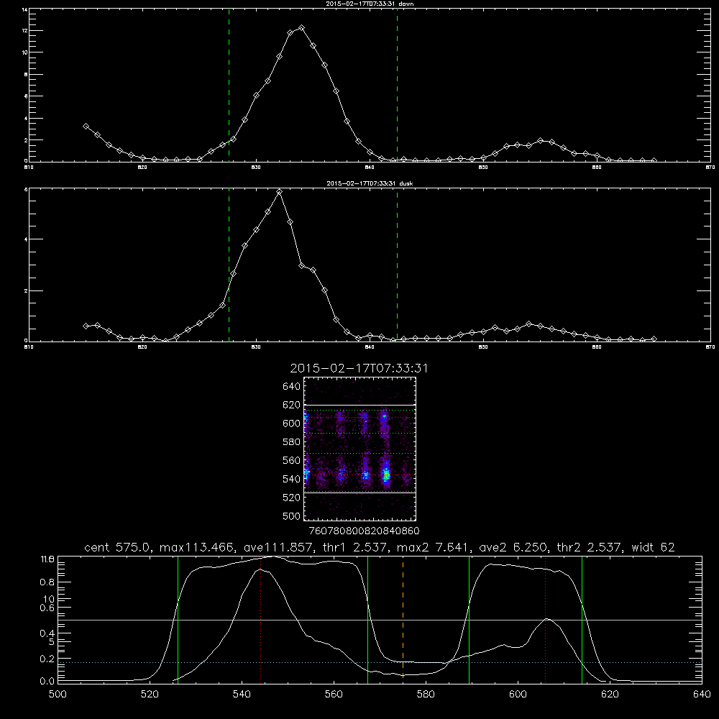Click the "540" y-axis label beside the spectral image
This screenshot has width=719, height=719.
[x=292, y=479]
